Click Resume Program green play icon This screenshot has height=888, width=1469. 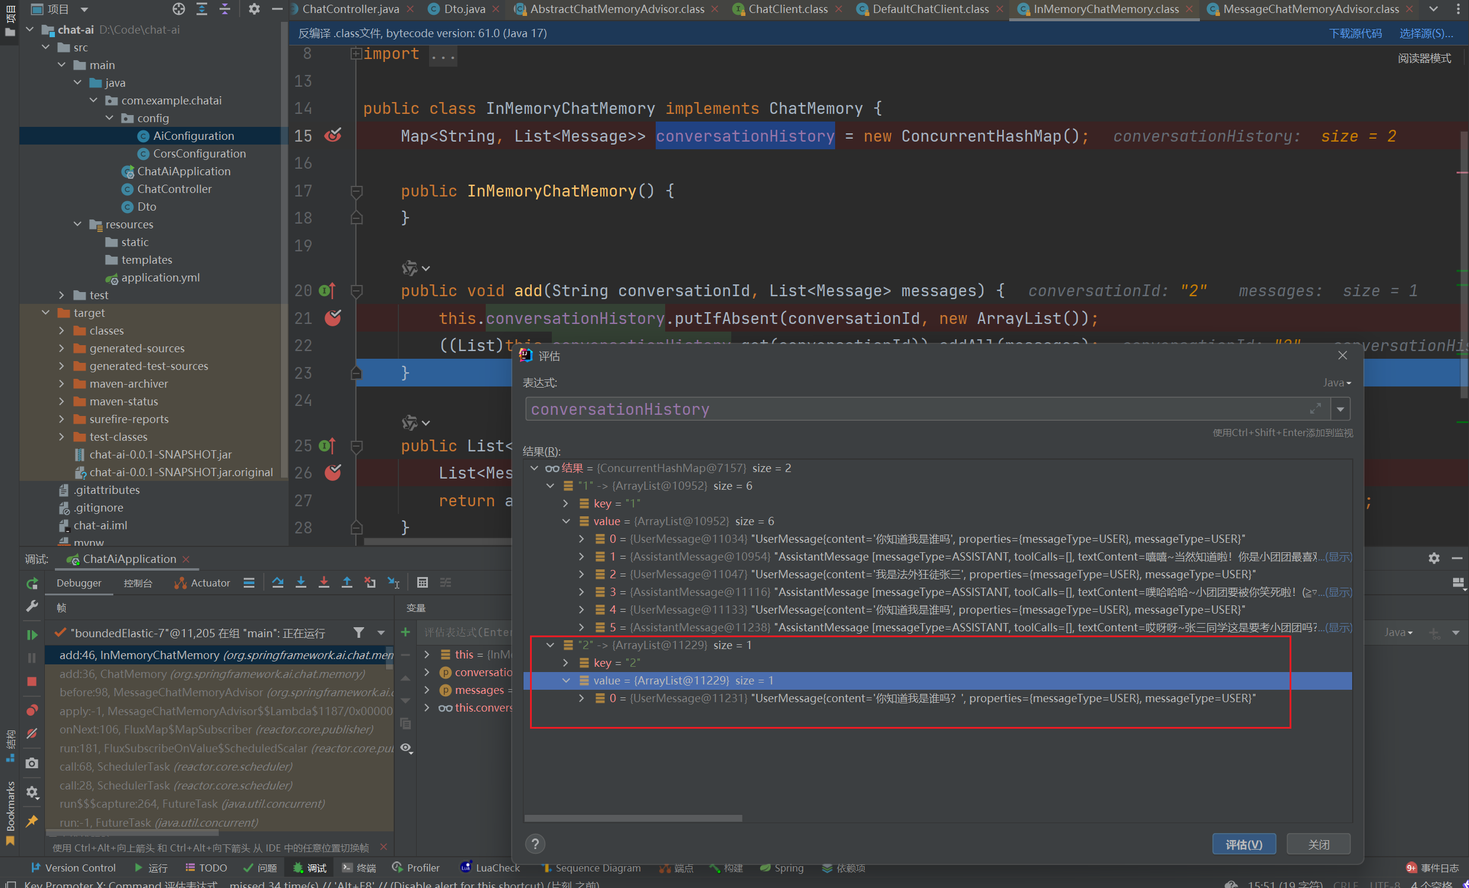tap(32, 635)
